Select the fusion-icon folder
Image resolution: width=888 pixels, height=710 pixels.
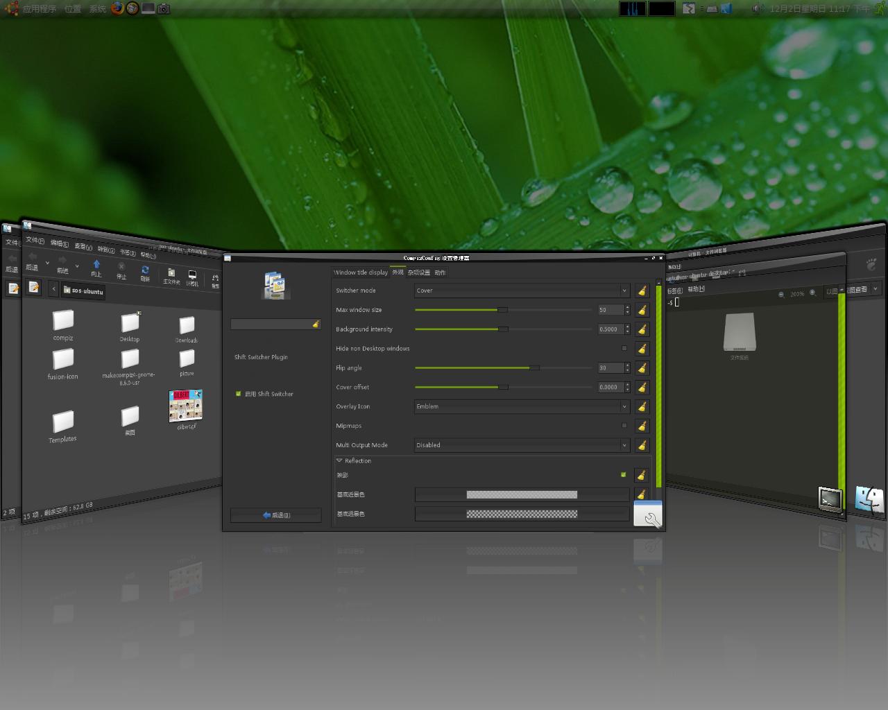(63, 363)
